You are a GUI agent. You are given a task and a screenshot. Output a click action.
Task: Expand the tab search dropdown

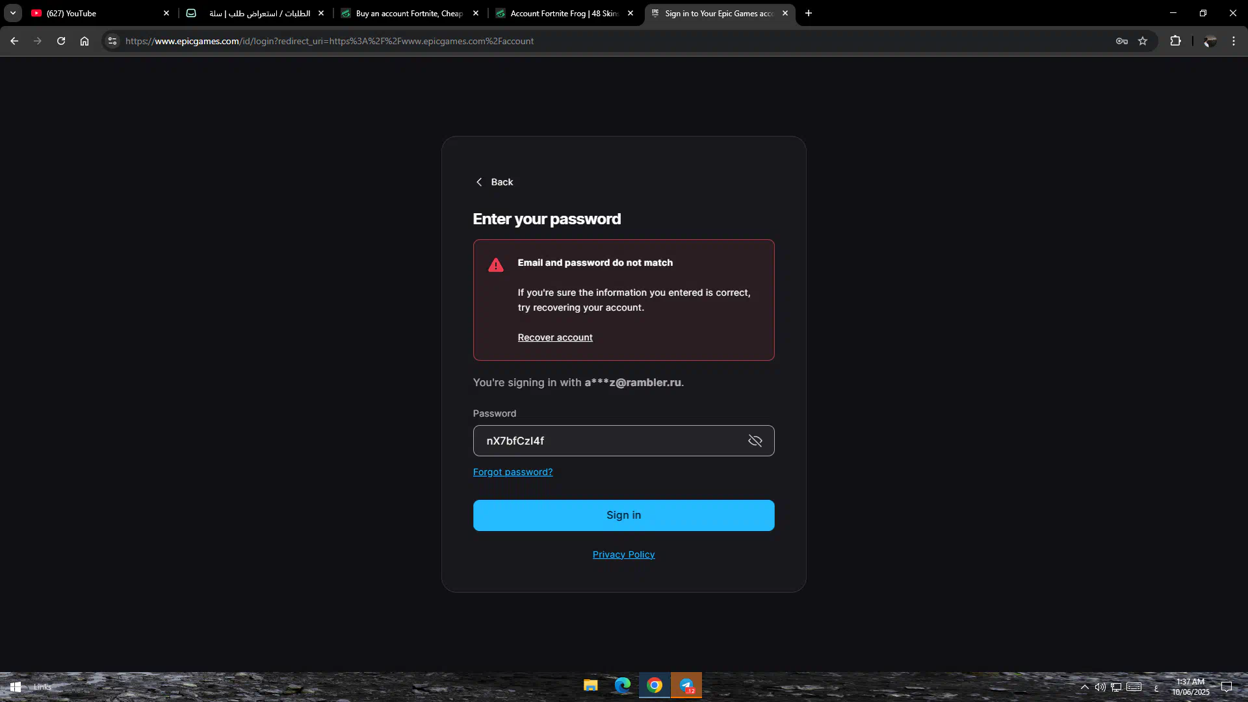pyautogui.click(x=12, y=13)
